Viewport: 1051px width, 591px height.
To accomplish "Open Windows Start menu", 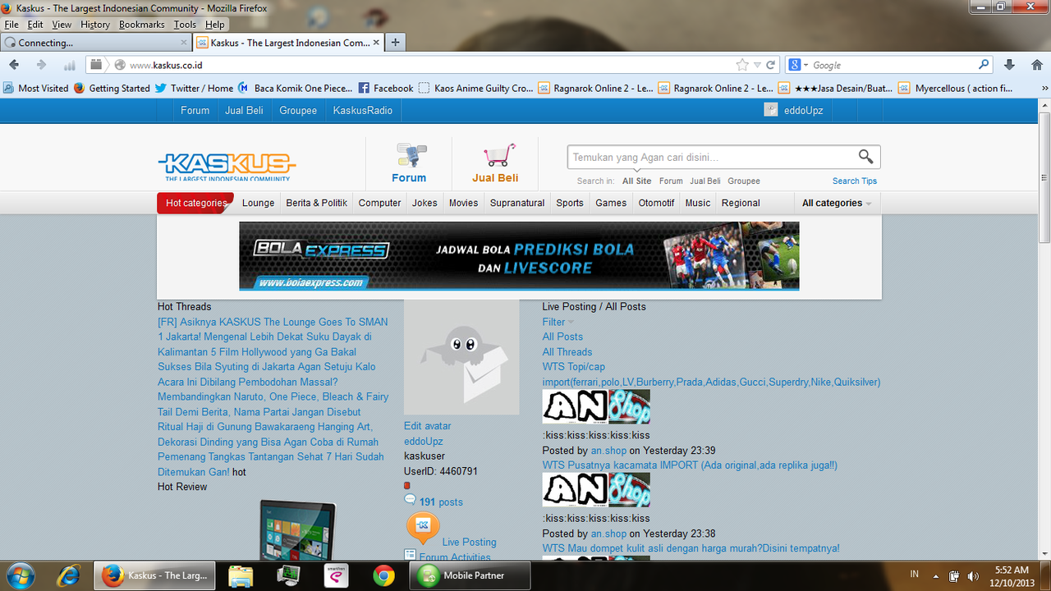I will 20,575.
